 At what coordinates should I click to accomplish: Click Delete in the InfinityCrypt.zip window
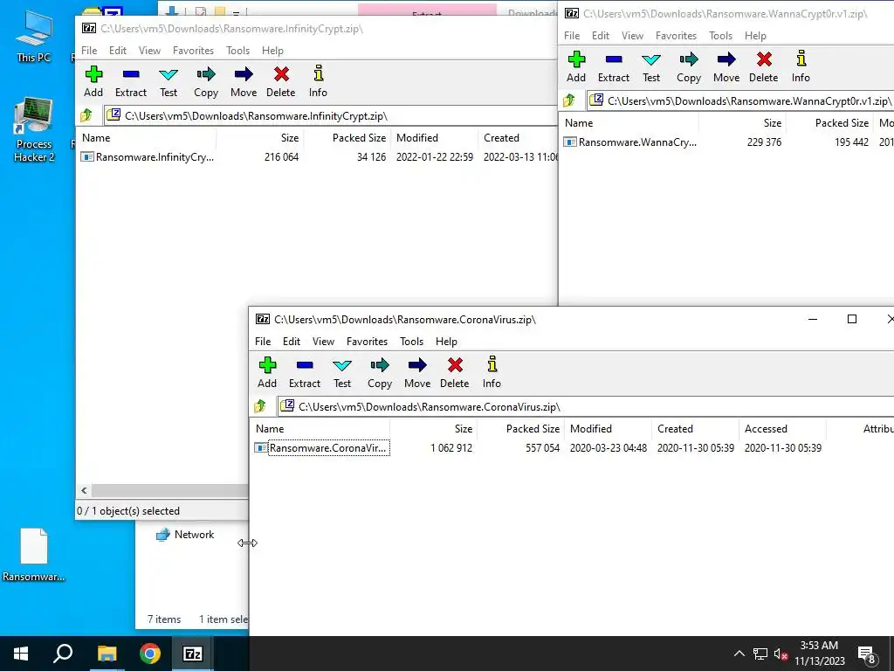click(x=280, y=81)
